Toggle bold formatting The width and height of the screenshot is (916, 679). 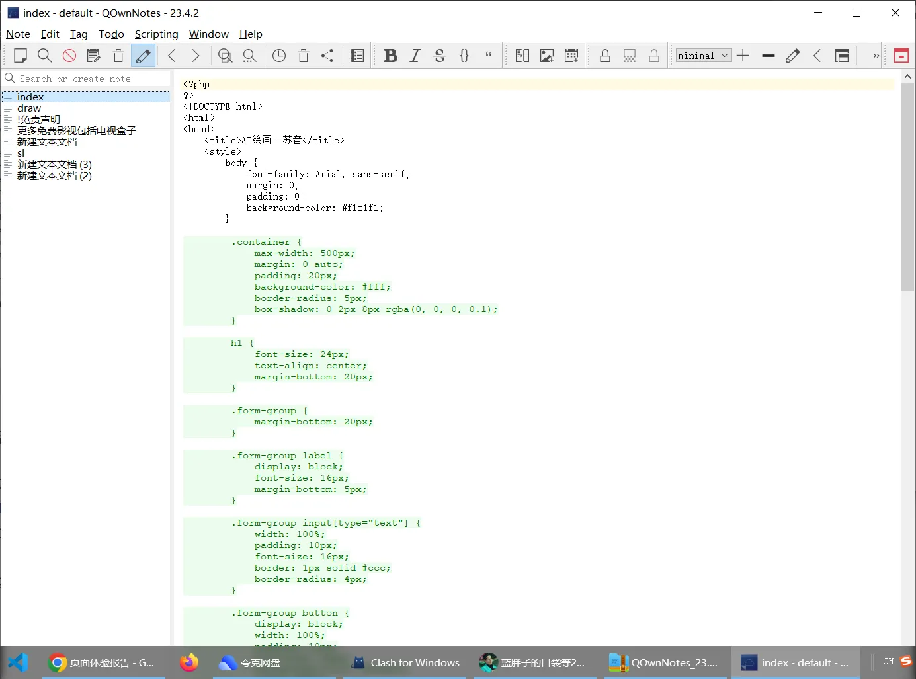(x=391, y=56)
